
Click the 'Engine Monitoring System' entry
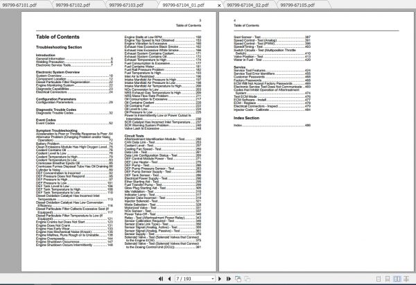click(74, 85)
